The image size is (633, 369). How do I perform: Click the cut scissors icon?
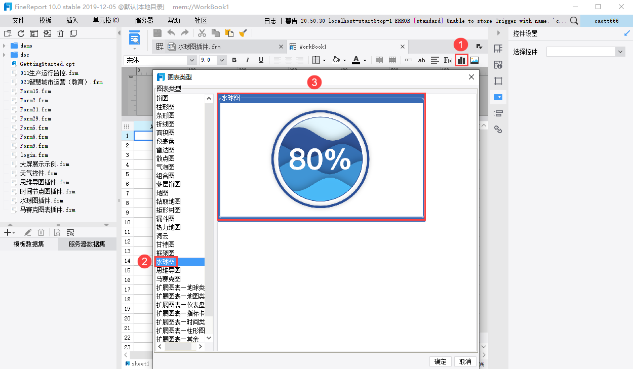click(x=202, y=33)
